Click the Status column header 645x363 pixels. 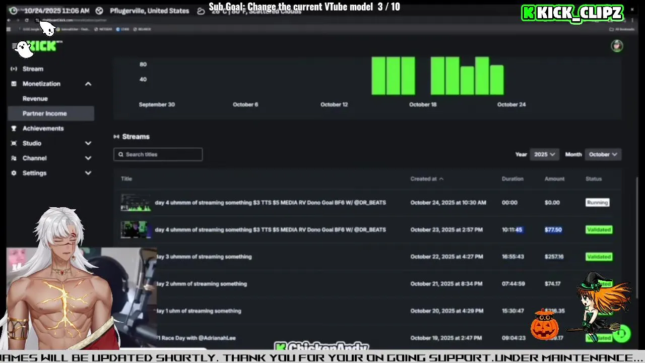point(594,179)
